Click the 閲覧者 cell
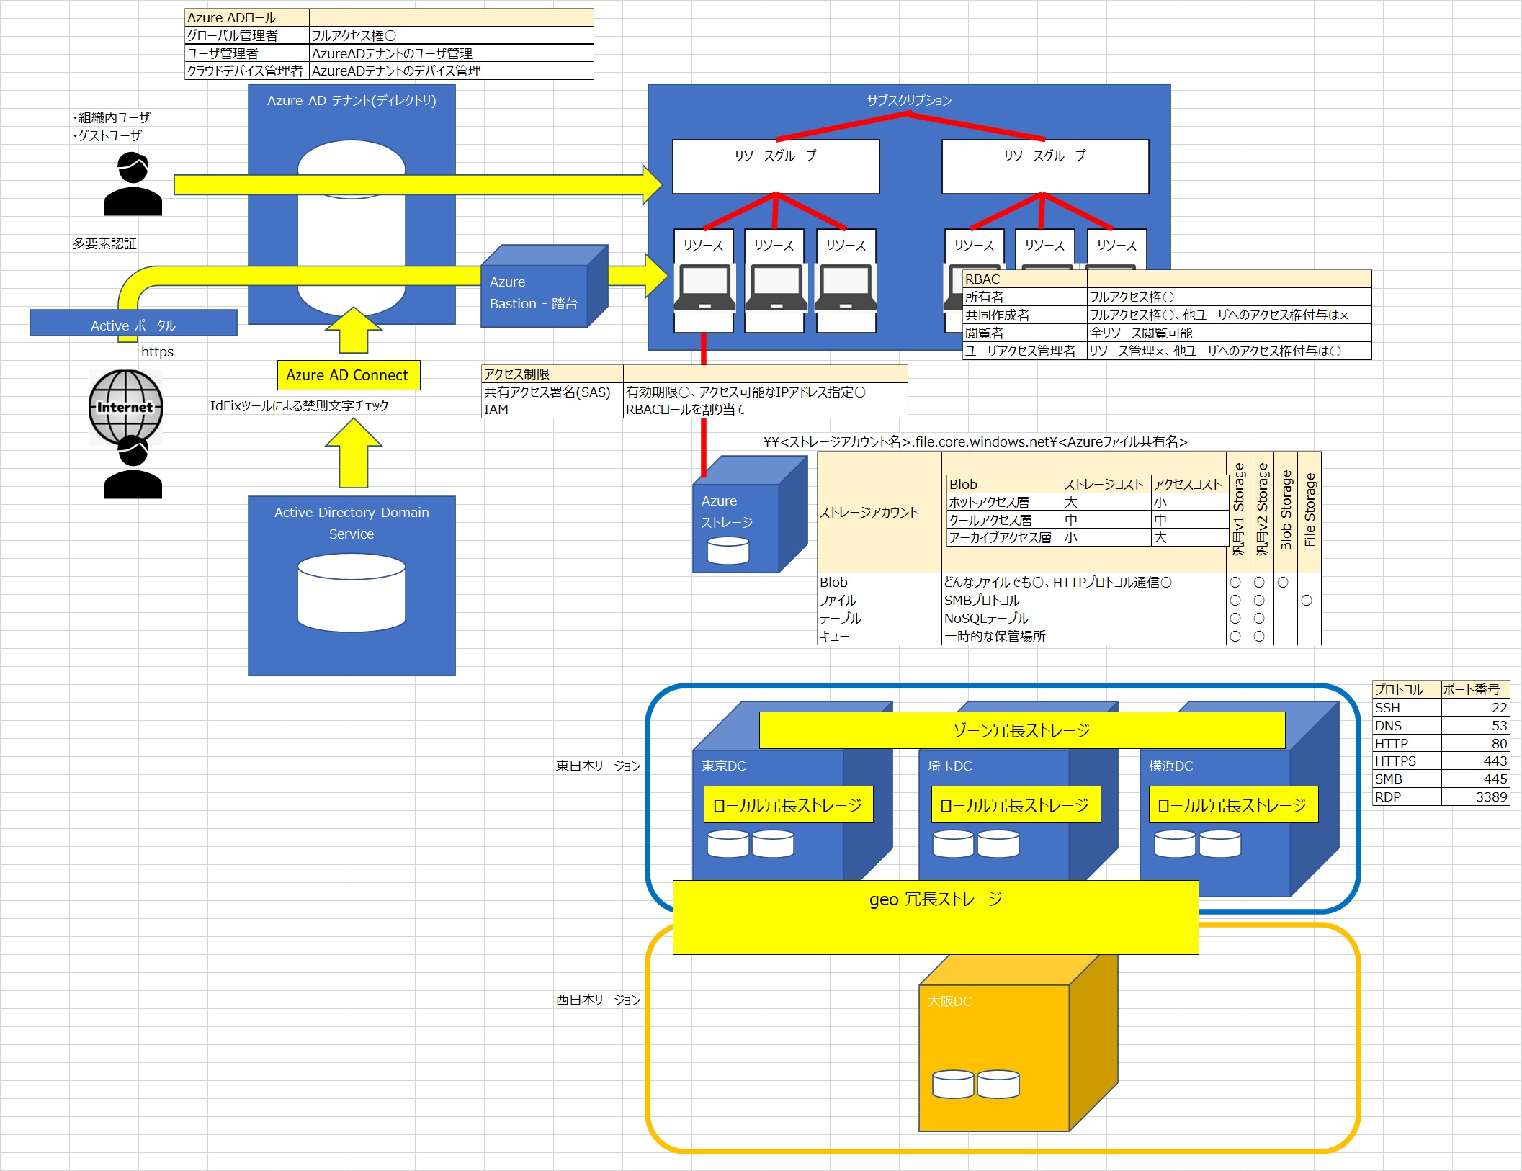1522x1171 pixels. [x=1025, y=333]
